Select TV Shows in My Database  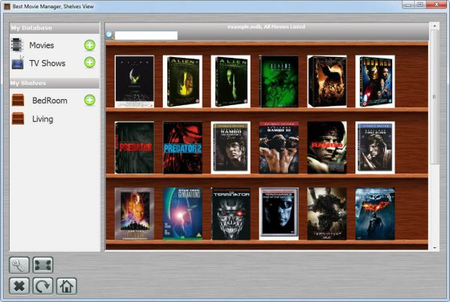[x=47, y=63]
